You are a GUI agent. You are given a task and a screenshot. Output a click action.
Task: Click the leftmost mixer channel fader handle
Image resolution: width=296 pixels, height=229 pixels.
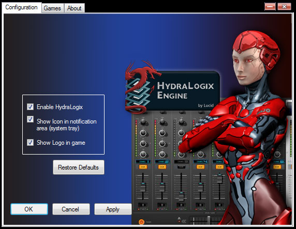click(143, 187)
